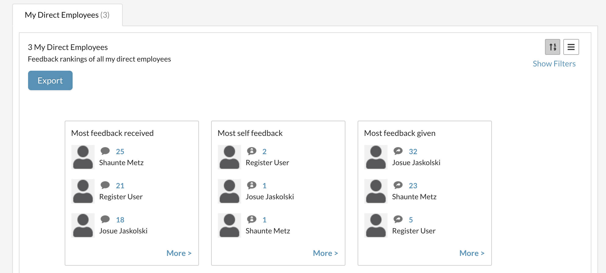
Task: Select the My Direct Employees tab
Action: click(x=67, y=15)
